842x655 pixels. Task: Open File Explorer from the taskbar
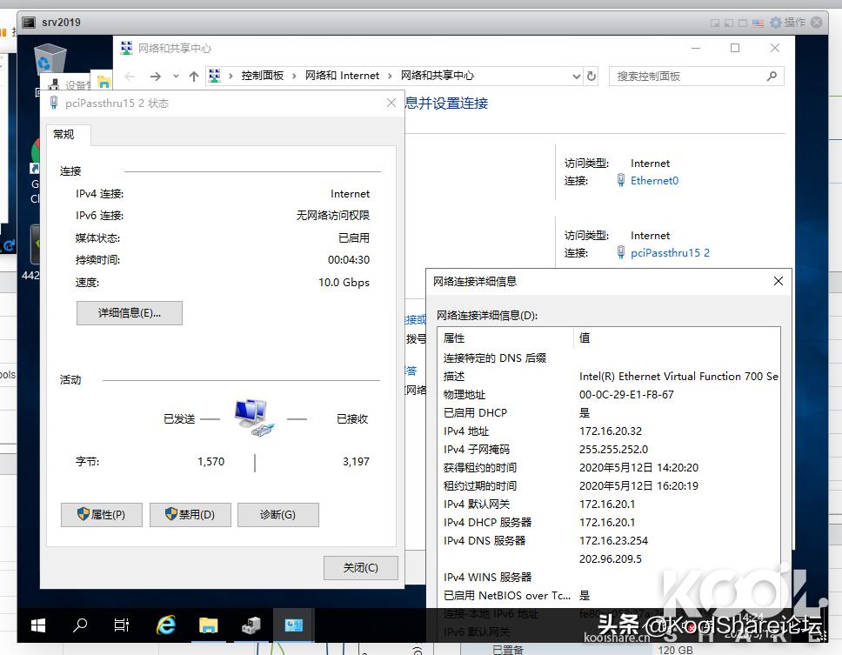(x=207, y=625)
